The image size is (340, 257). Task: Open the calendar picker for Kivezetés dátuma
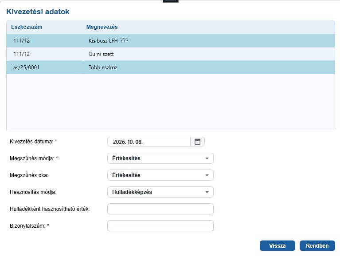[x=197, y=142]
